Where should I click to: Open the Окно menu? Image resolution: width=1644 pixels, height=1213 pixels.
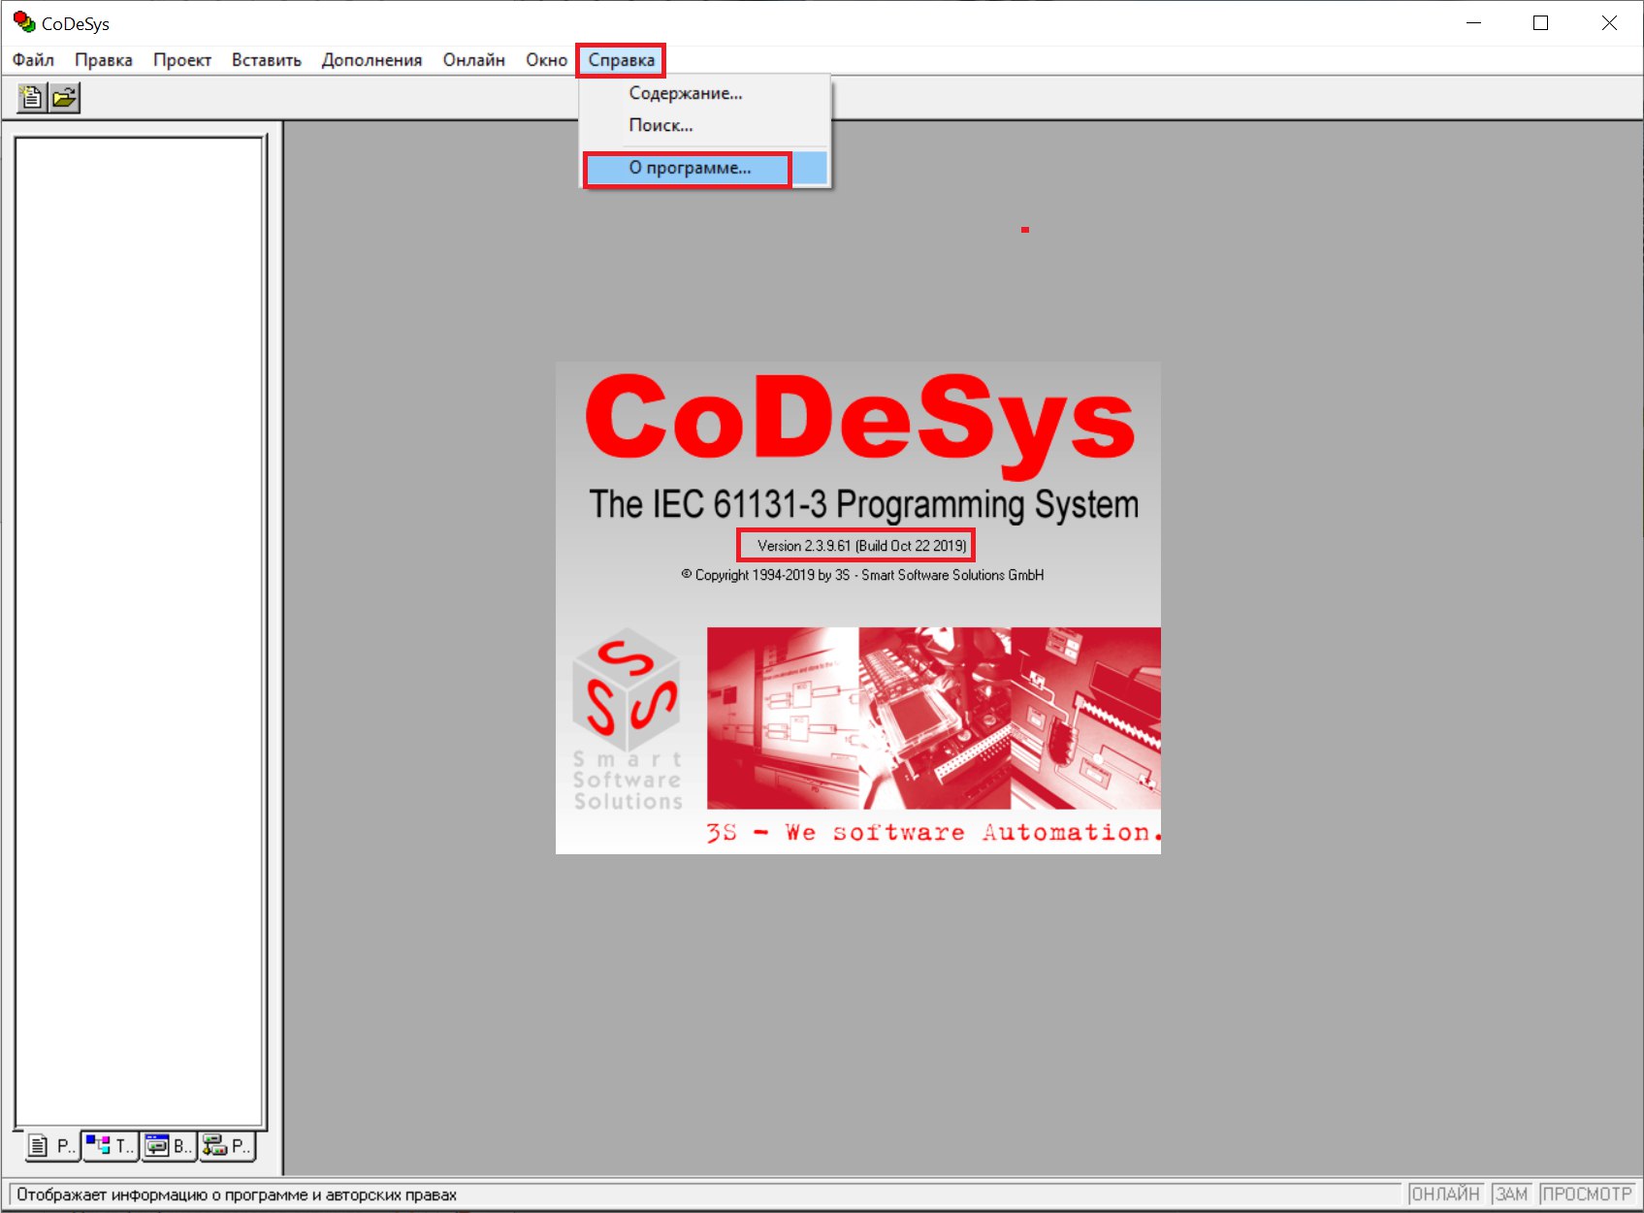pyautogui.click(x=546, y=60)
